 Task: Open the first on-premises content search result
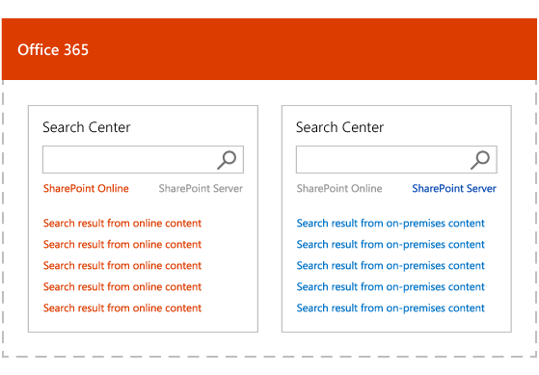[x=391, y=224]
